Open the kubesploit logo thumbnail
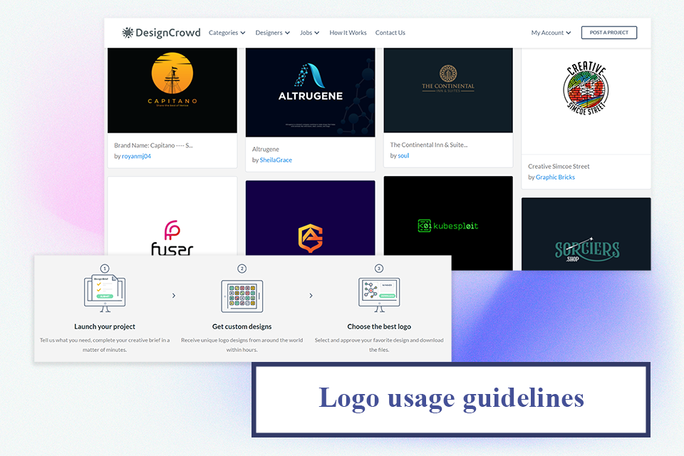684x456 pixels. pyautogui.click(x=448, y=224)
